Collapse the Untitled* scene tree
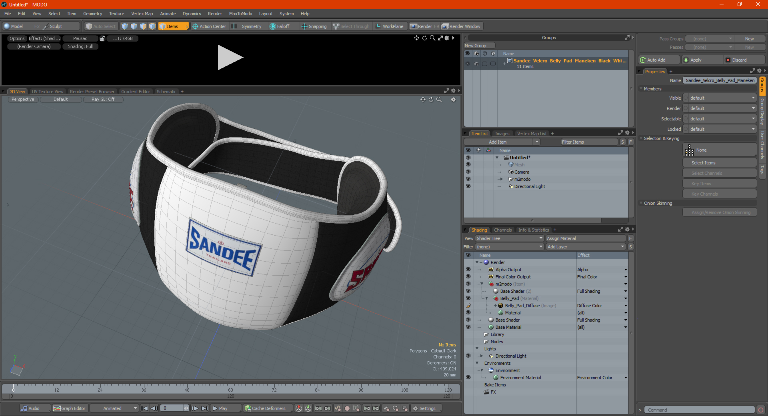 pyautogui.click(x=497, y=158)
